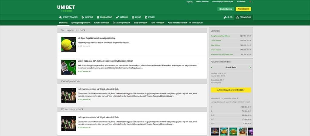Open the Kaszinó section
Image resolution: width=310 pixels, height=136 pixels.
(x=87, y=17)
